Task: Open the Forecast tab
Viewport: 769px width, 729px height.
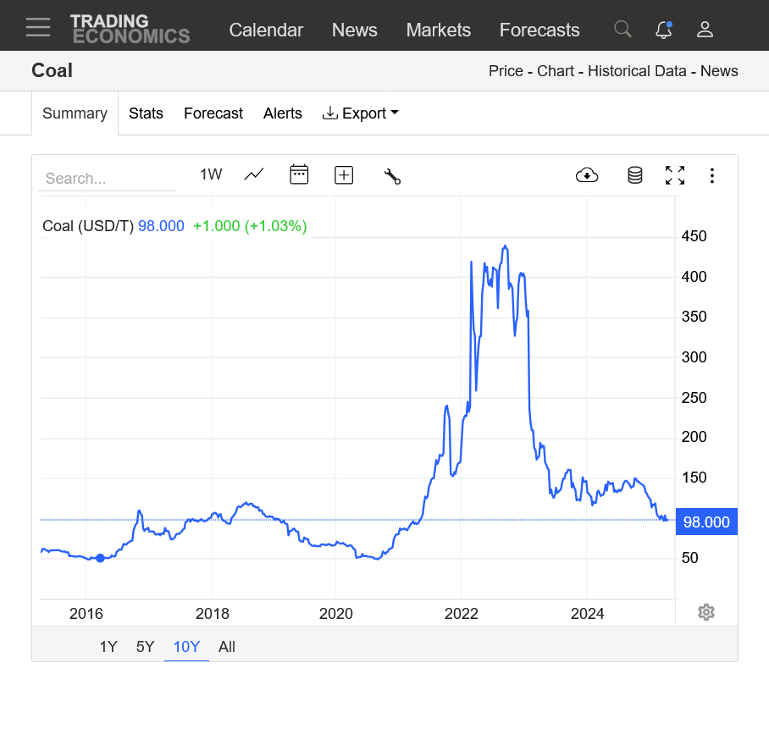Action: coord(213,113)
